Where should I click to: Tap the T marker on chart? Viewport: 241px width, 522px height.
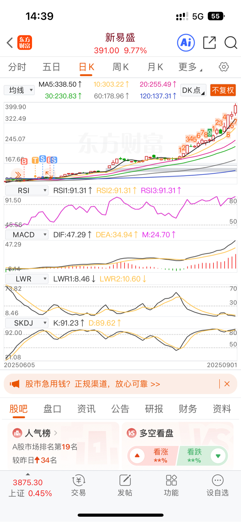(35, 160)
